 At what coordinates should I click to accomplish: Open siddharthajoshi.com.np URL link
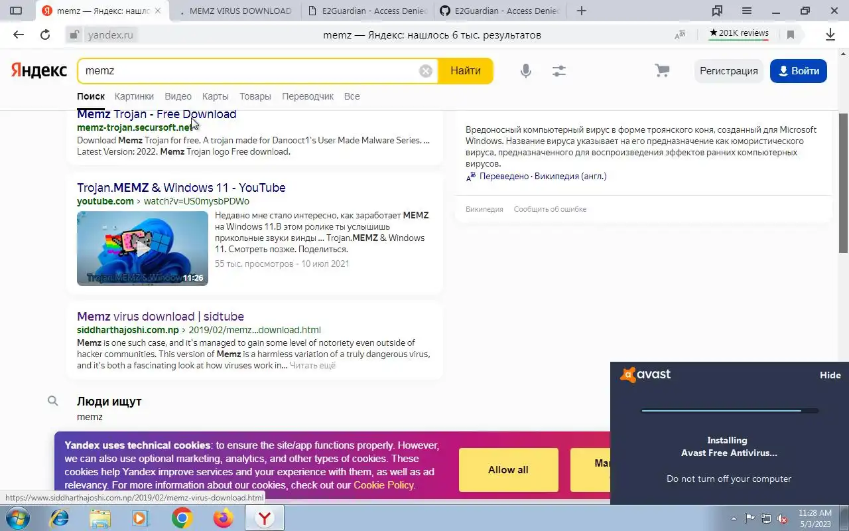(128, 330)
